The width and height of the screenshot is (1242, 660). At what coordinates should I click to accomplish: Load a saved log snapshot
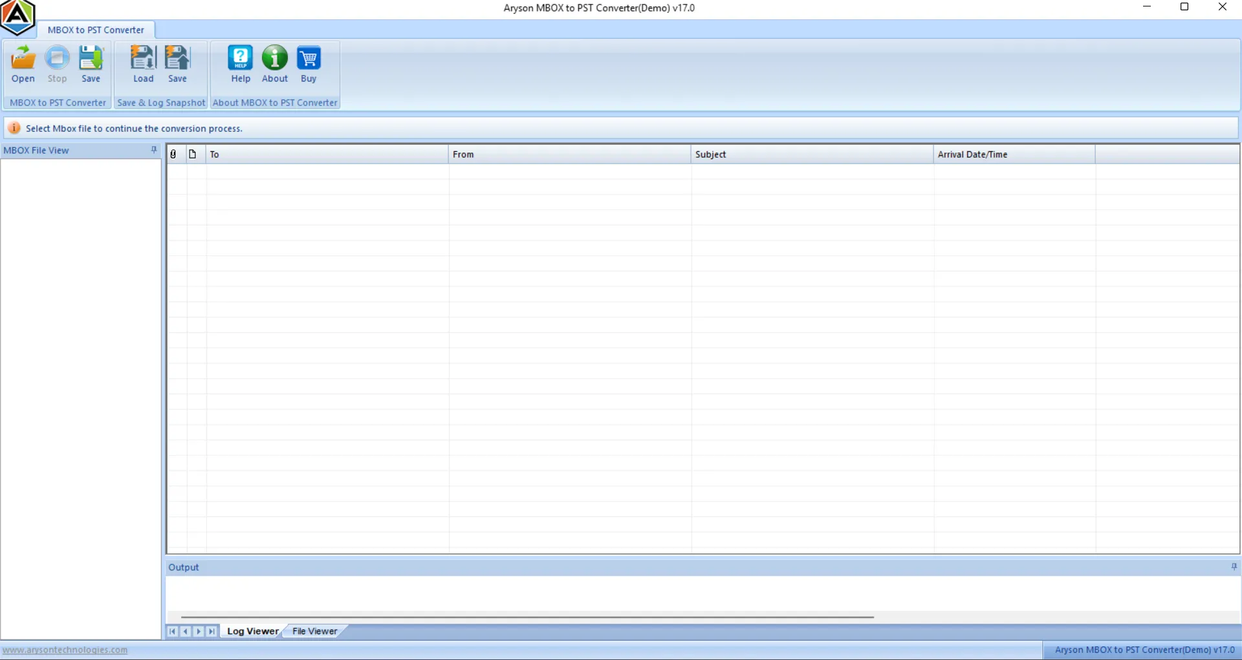[x=143, y=64]
